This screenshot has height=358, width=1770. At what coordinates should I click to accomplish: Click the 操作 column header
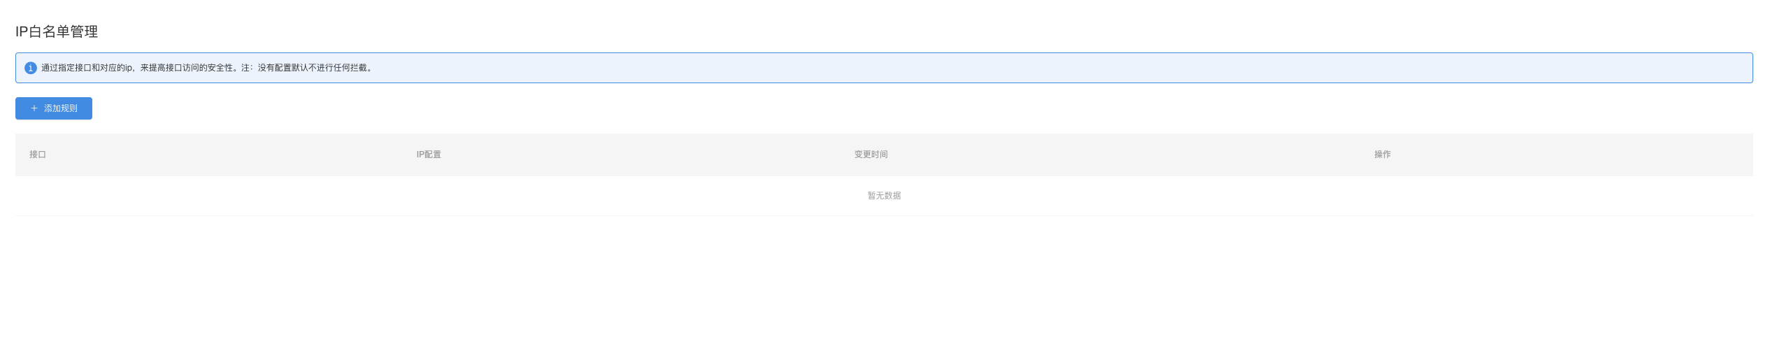[1382, 155]
